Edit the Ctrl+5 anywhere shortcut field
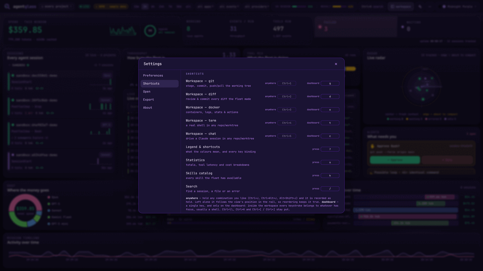 pyautogui.click(x=287, y=136)
